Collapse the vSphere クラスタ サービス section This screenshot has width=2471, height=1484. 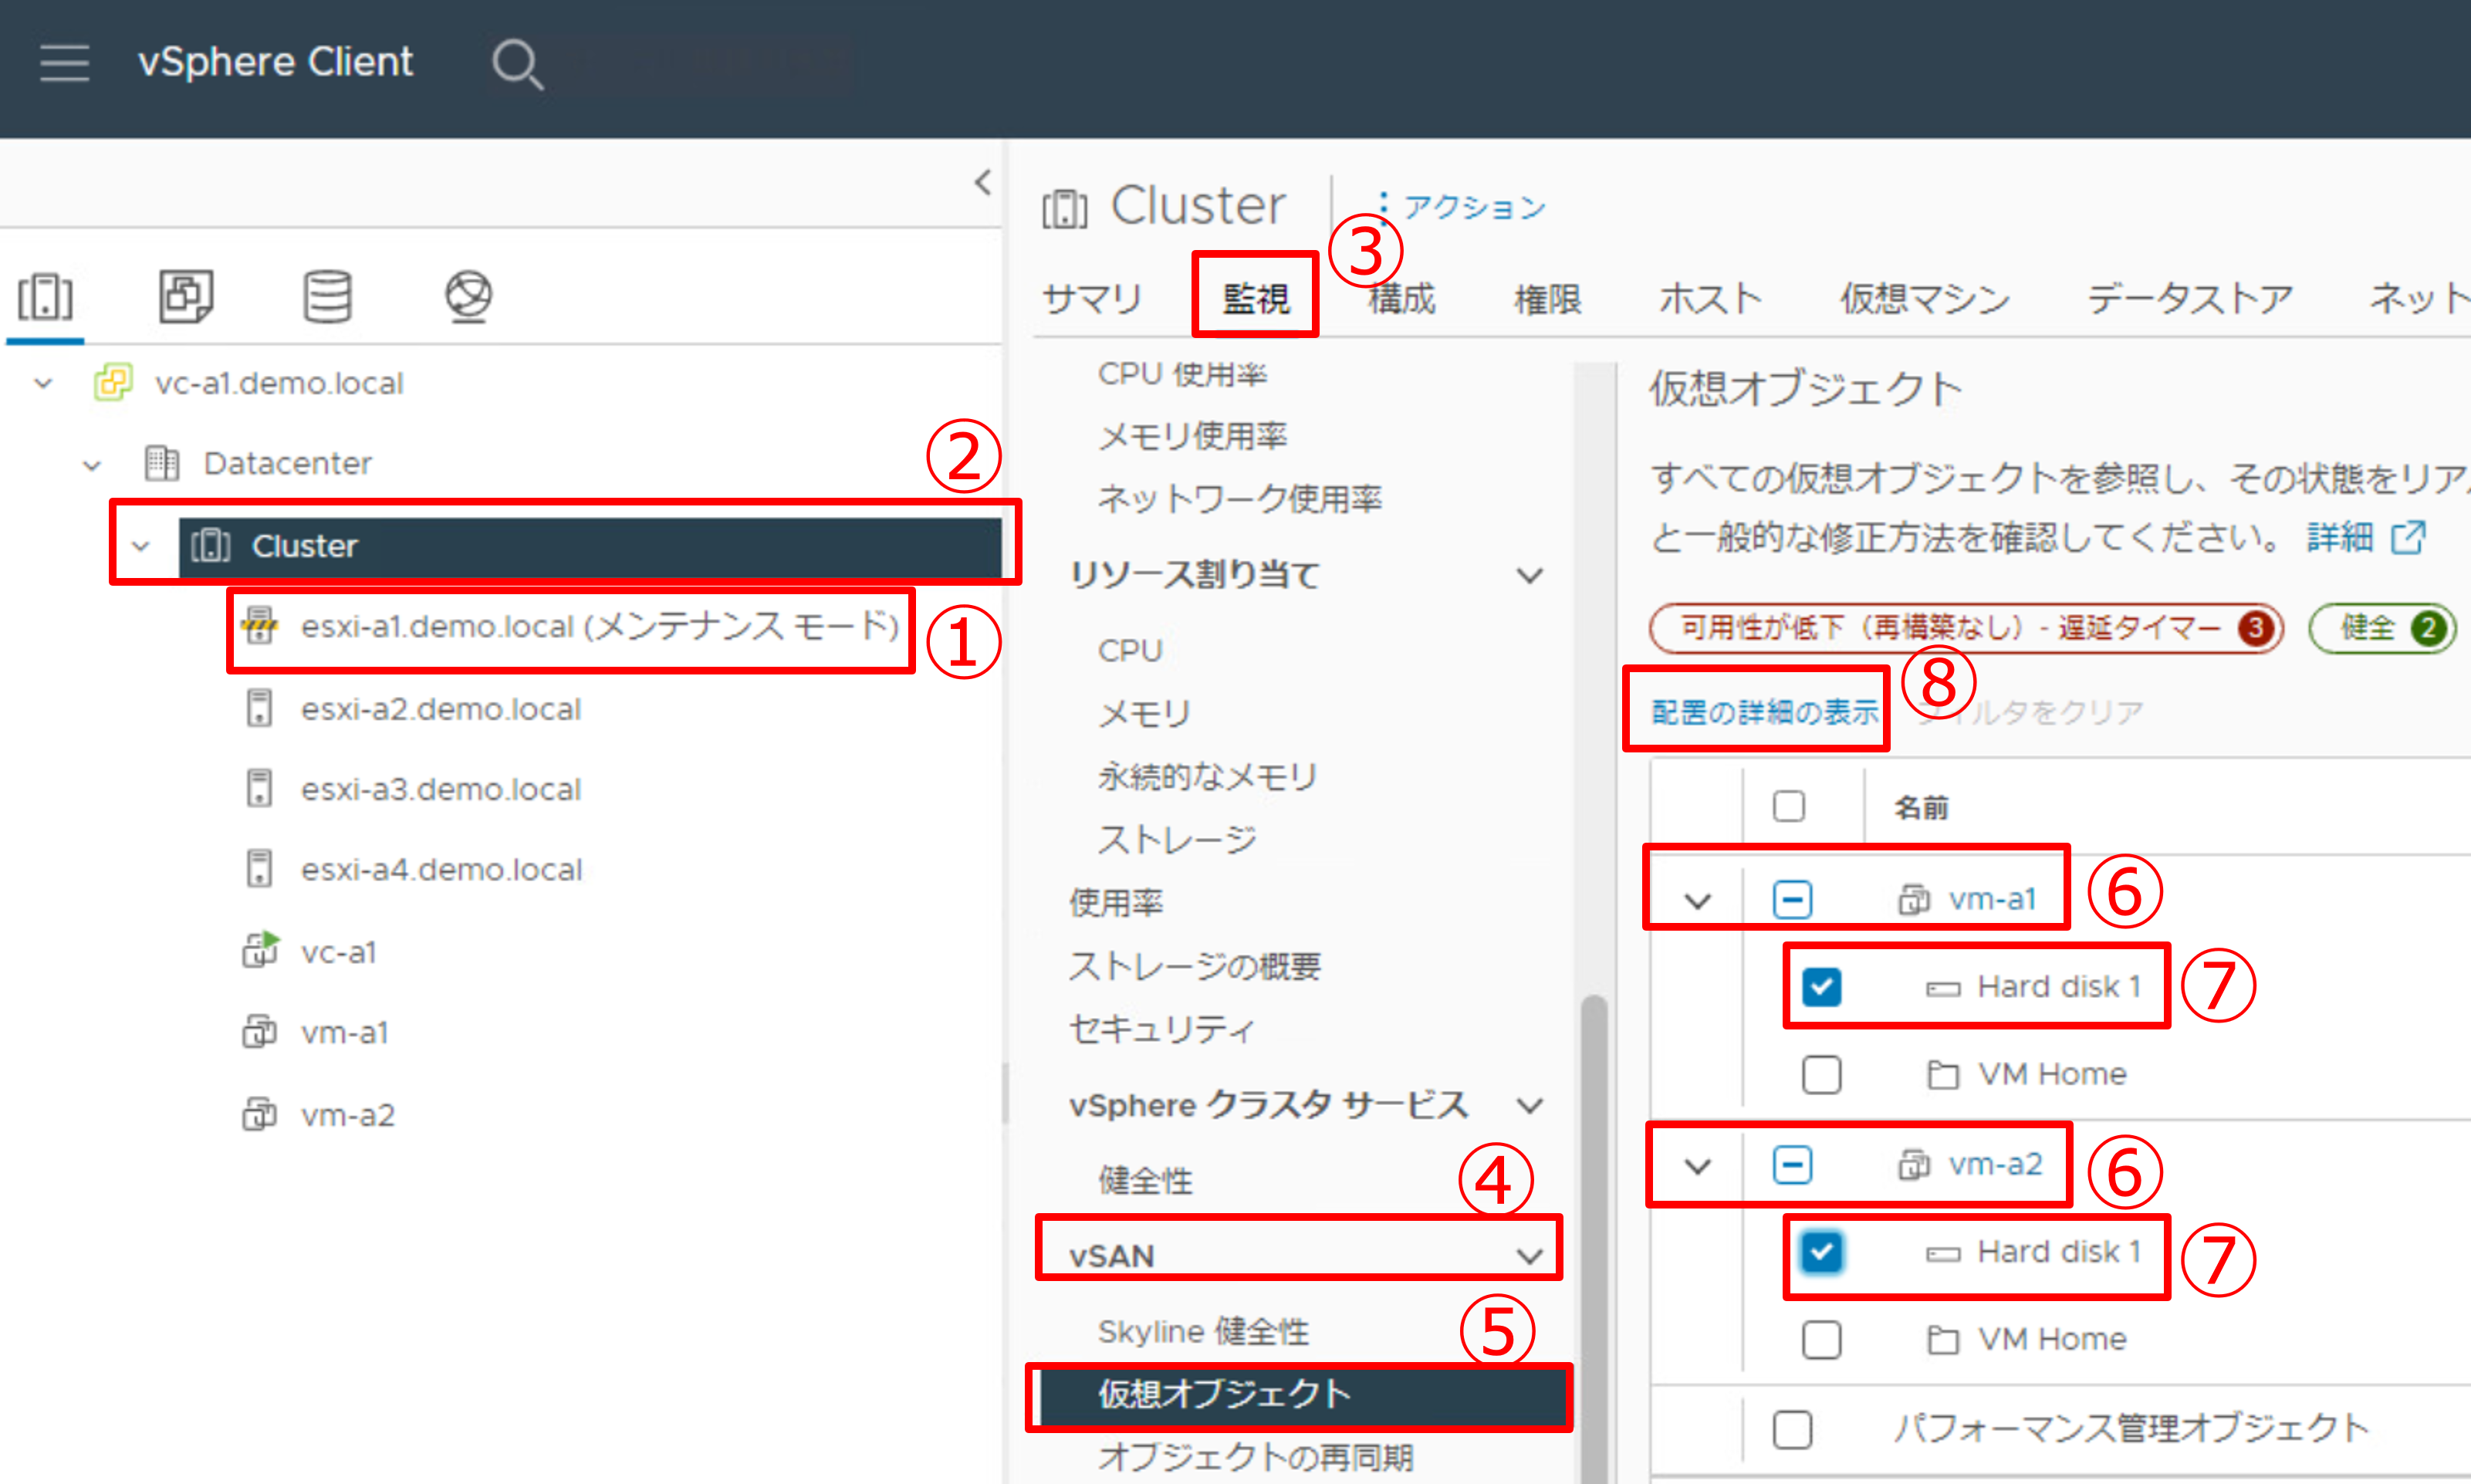(1529, 1105)
